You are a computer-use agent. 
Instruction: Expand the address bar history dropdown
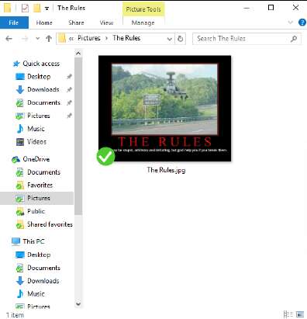tap(170, 39)
